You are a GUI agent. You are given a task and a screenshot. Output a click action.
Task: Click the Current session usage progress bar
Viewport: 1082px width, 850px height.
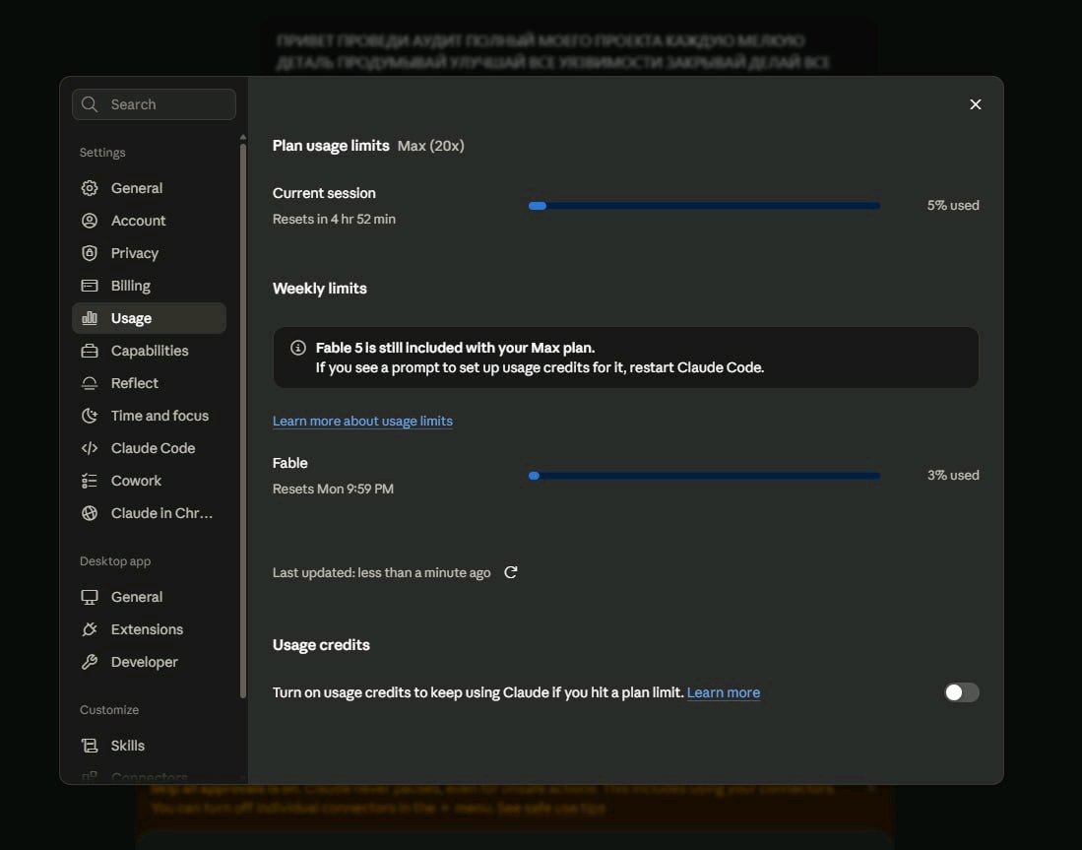point(704,206)
